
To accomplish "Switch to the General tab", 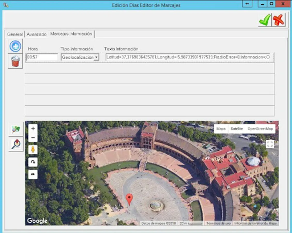I will click(15, 34).
